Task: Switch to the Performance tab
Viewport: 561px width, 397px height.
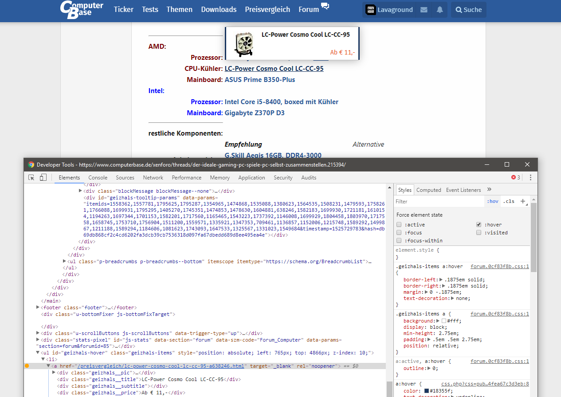Action: (187, 177)
